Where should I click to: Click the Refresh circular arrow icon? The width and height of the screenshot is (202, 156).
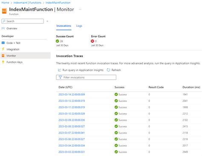108,70
